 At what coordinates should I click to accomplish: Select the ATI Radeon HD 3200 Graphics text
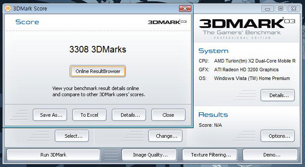[246, 70]
